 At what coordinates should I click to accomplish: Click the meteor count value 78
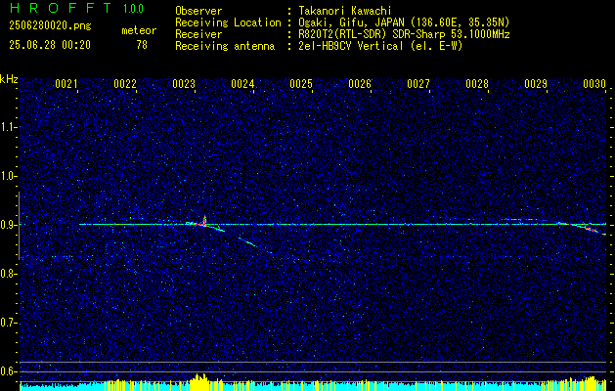pyautogui.click(x=142, y=45)
